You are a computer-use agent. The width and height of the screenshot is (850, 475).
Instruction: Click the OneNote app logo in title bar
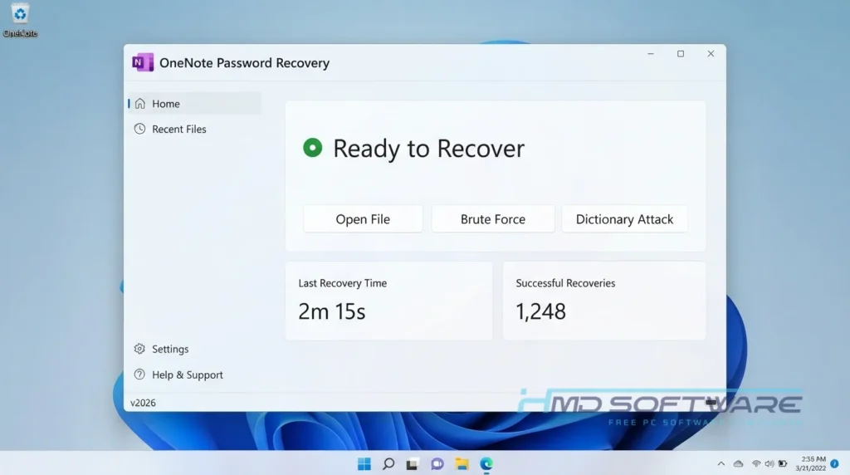(143, 62)
